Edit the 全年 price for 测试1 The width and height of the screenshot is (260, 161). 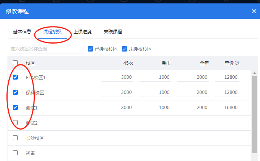click(193, 108)
